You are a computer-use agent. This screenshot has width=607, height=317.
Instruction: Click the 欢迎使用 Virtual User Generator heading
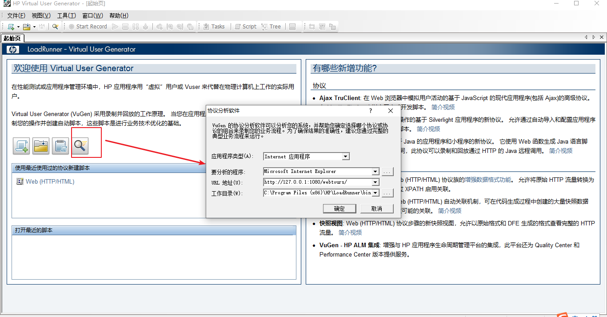pos(74,68)
